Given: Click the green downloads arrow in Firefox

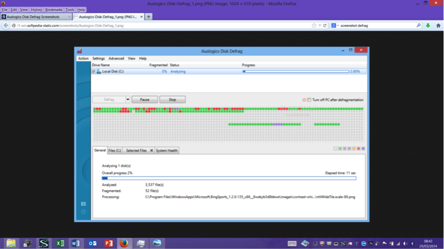Looking at the screenshot, I should point(428,25).
